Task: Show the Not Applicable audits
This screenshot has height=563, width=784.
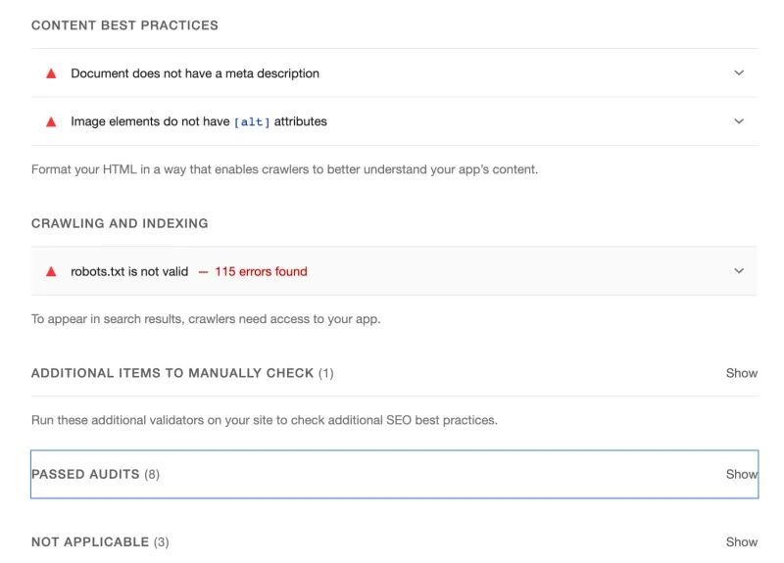Action: [x=742, y=542]
